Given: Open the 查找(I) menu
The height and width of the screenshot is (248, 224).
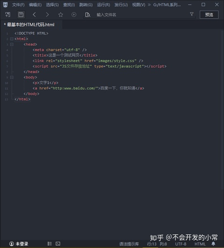Looking at the screenshot, I should point(69,5).
